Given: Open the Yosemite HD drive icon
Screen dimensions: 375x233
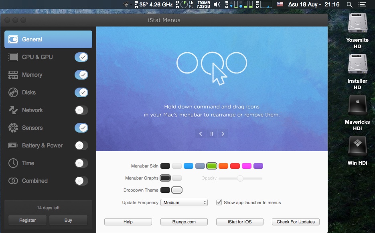Looking at the screenshot, I should (x=357, y=23).
